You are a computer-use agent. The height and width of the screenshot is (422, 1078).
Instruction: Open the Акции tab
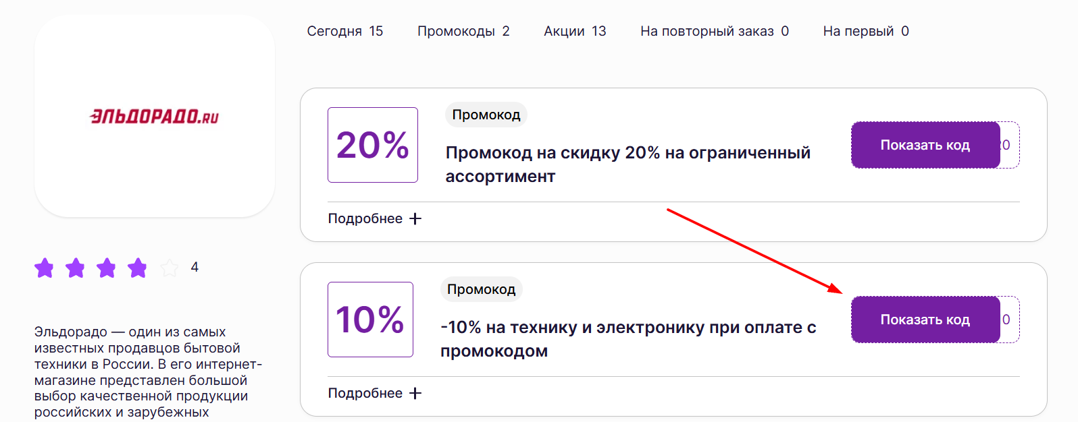[575, 30]
